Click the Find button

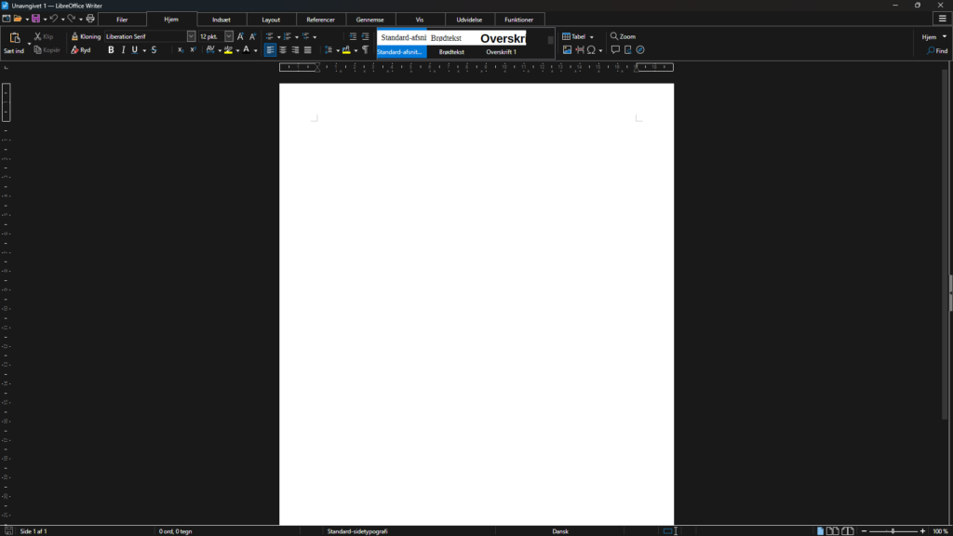(937, 51)
